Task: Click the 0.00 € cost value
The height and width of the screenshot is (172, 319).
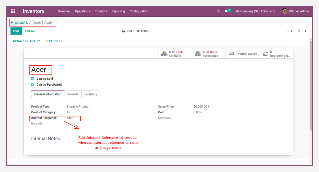Action: 198,112
